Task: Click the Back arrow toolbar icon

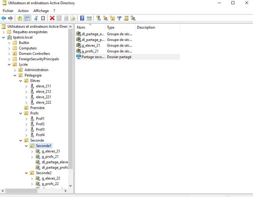Action: pyautogui.click(x=4, y=18)
